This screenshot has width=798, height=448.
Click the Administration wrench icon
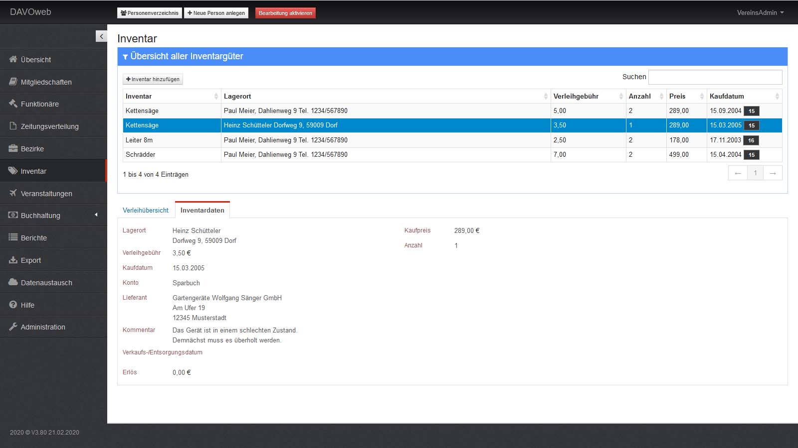click(x=13, y=327)
